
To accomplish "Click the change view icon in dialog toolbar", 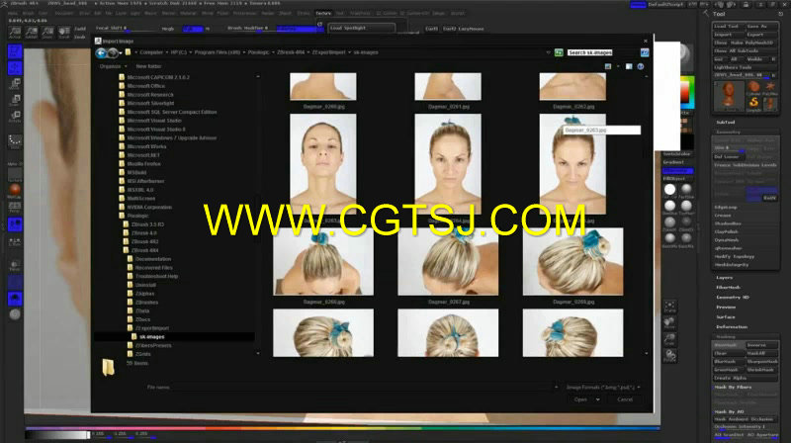I will [x=608, y=66].
